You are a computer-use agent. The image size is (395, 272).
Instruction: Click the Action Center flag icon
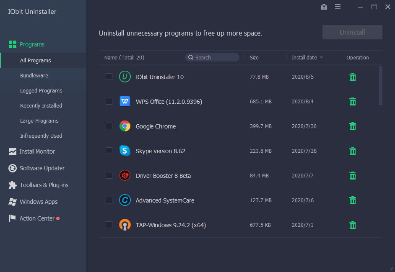click(12, 218)
